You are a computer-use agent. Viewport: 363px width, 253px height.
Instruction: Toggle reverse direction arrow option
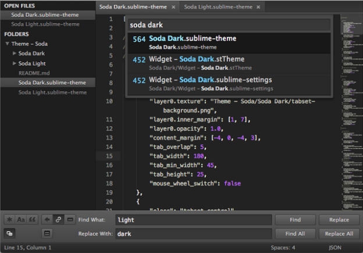pos(47,219)
